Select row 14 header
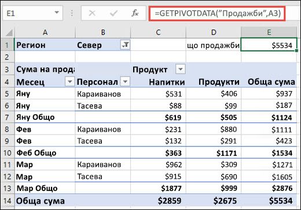The height and width of the screenshot is (210, 301). click(x=8, y=201)
